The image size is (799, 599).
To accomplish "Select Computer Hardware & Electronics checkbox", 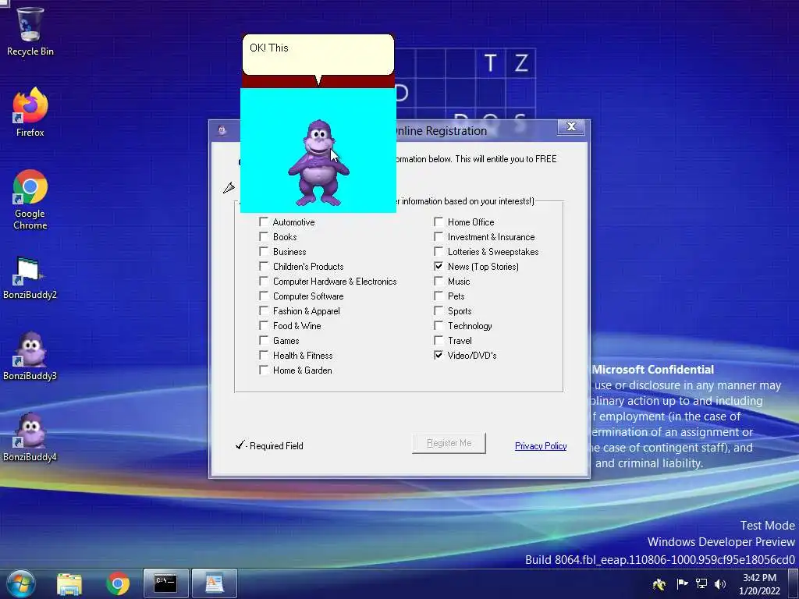I will (264, 281).
